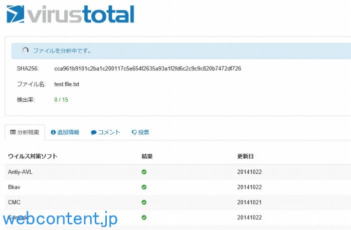This screenshot has height=230, width=351.
Task: Click the loading spinner icon
Action: (x=26, y=51)
